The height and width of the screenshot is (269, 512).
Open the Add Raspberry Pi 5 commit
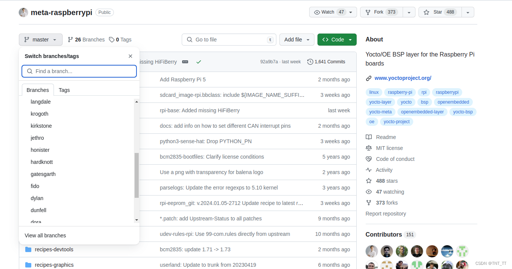pyautogui.click(x=183, y=79)
